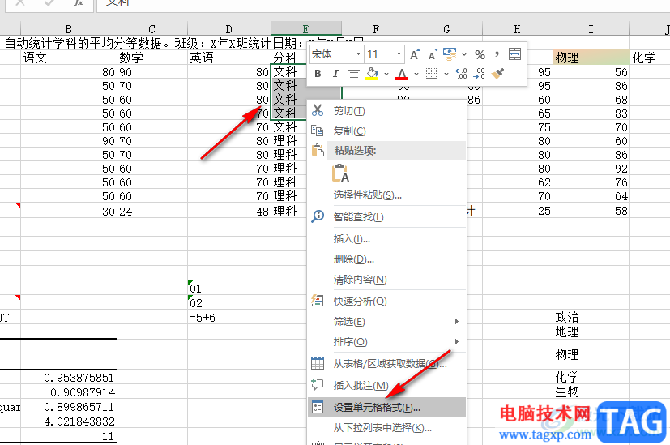Choose 清除内容(N) menu entry
This screenshot has width=670, height=445.
[386, 280]
